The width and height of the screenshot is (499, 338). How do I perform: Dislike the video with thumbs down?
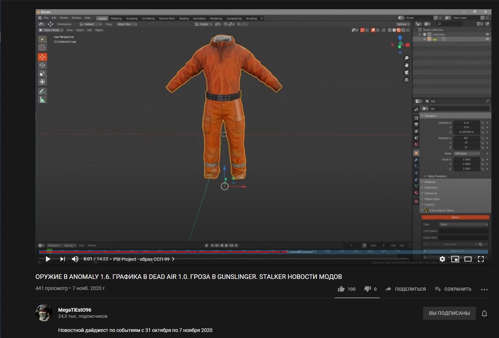(367, 289)
